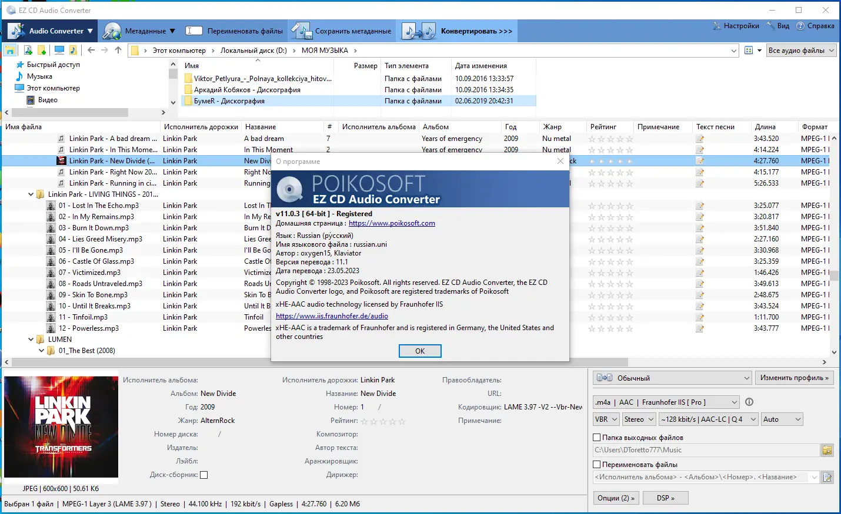The width and height of the screenshot is (841, 514).
Task: Collapse the LUMEN folder in the track list
Action: (x=31, y=339)
